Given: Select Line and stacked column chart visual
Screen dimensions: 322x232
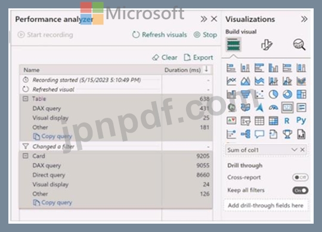Looking at the screenshot, I should click(x=273, y=81).
